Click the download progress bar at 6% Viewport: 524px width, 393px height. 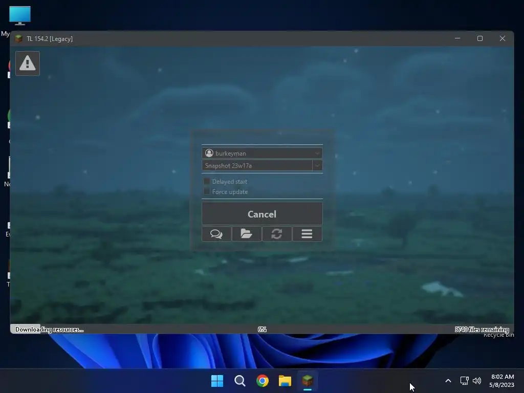click(x=262, y=329)
